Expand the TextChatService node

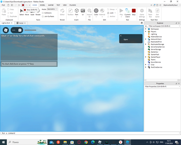(x=146, y=67)
